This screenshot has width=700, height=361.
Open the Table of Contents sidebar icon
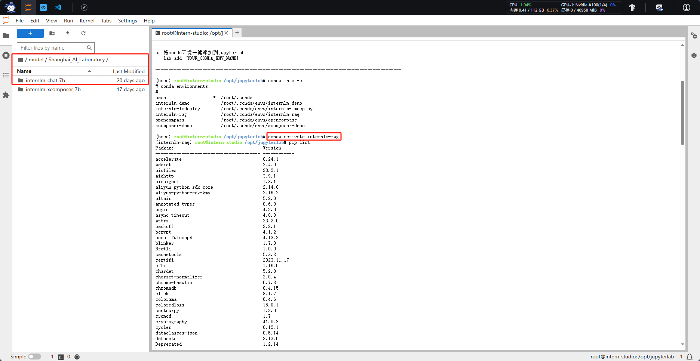coord(6,75)
